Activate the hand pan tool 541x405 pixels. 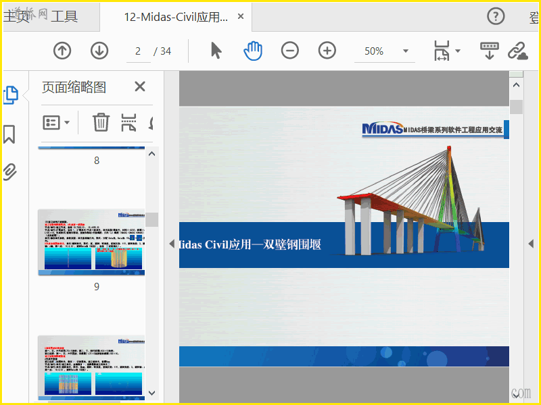[x=253, y=51]
